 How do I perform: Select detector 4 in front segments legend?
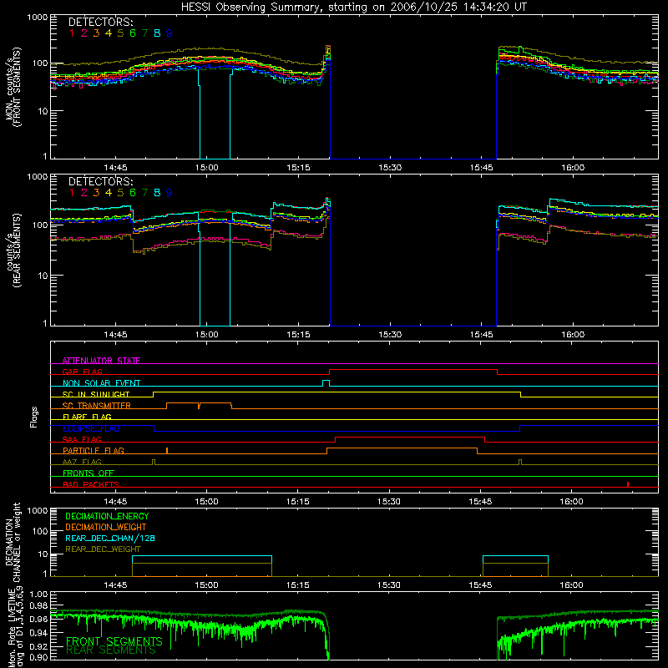pos(109,33)
